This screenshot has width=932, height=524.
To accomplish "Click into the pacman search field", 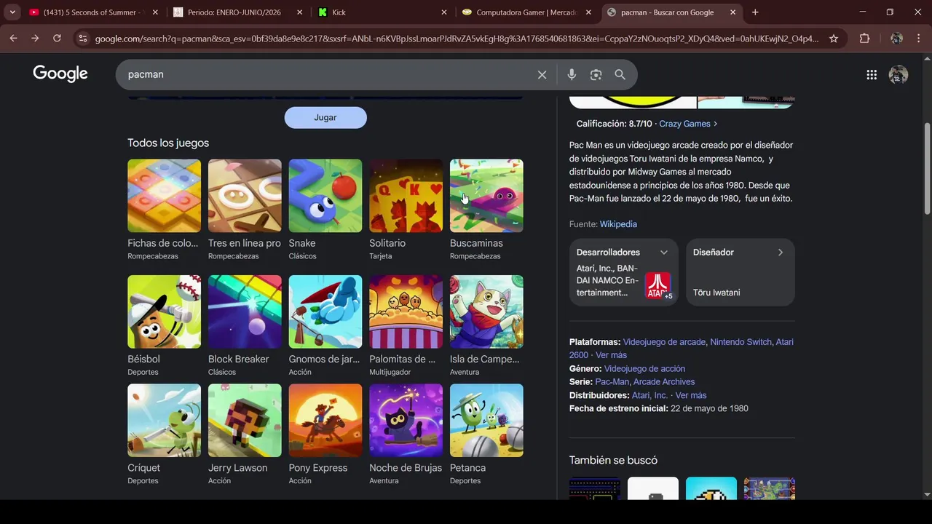I will (328, 74).
